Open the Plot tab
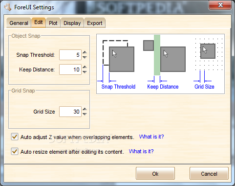 53,23
